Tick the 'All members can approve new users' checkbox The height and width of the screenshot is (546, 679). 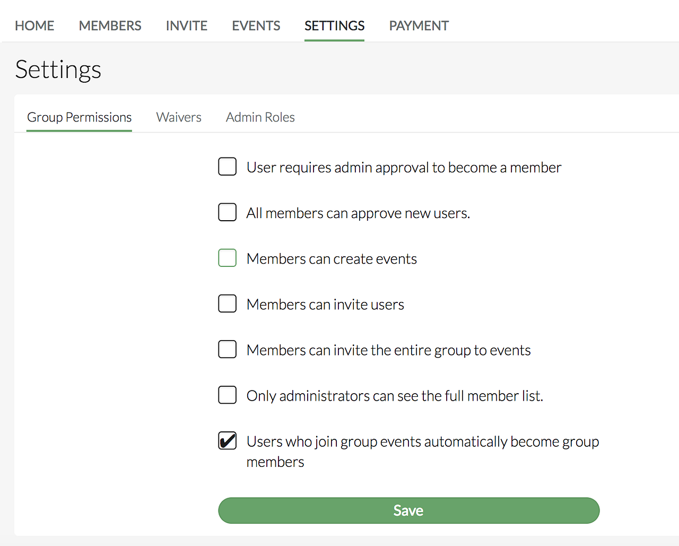[227, 212]
